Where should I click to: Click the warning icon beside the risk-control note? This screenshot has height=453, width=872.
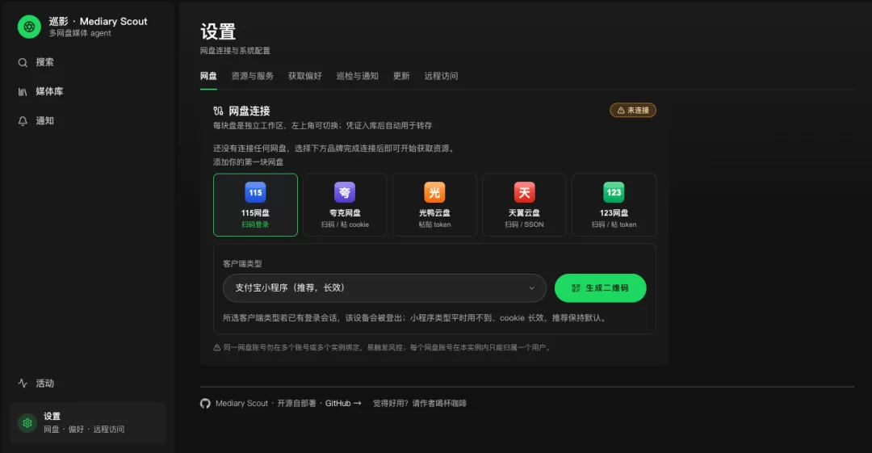click(217, 347)
